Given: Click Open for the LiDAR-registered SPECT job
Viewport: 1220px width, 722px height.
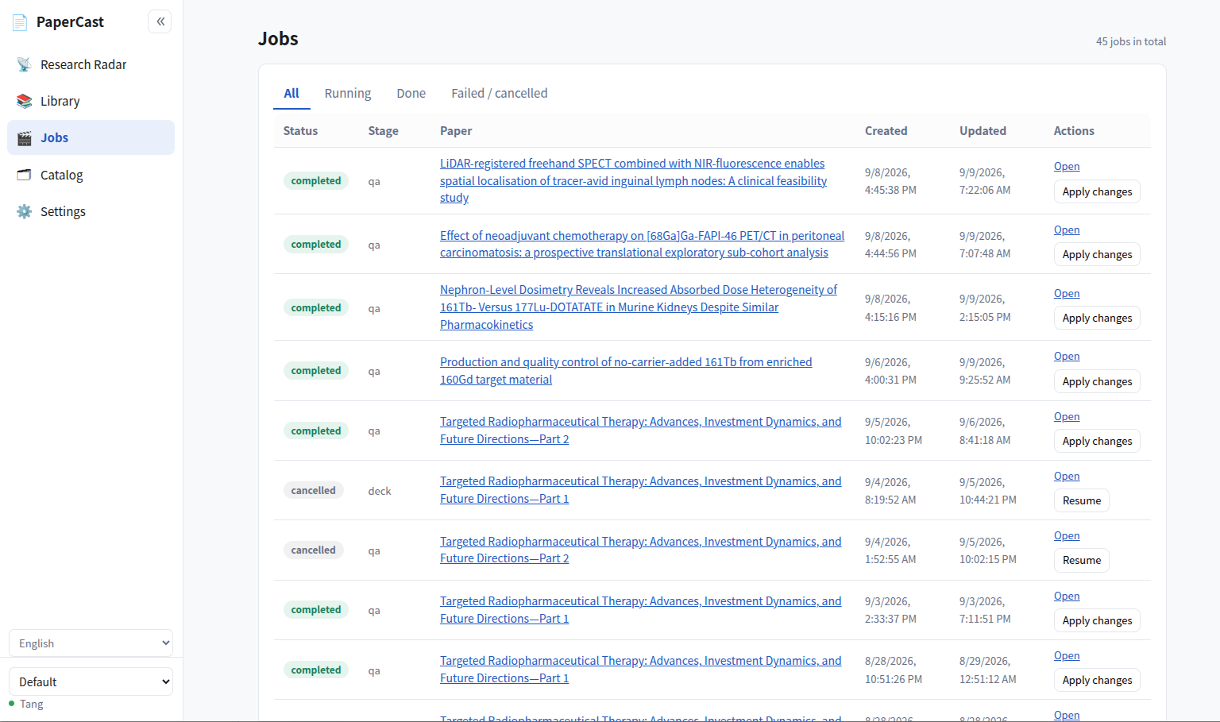Looking at the screenshot, I should [1067, 166].
